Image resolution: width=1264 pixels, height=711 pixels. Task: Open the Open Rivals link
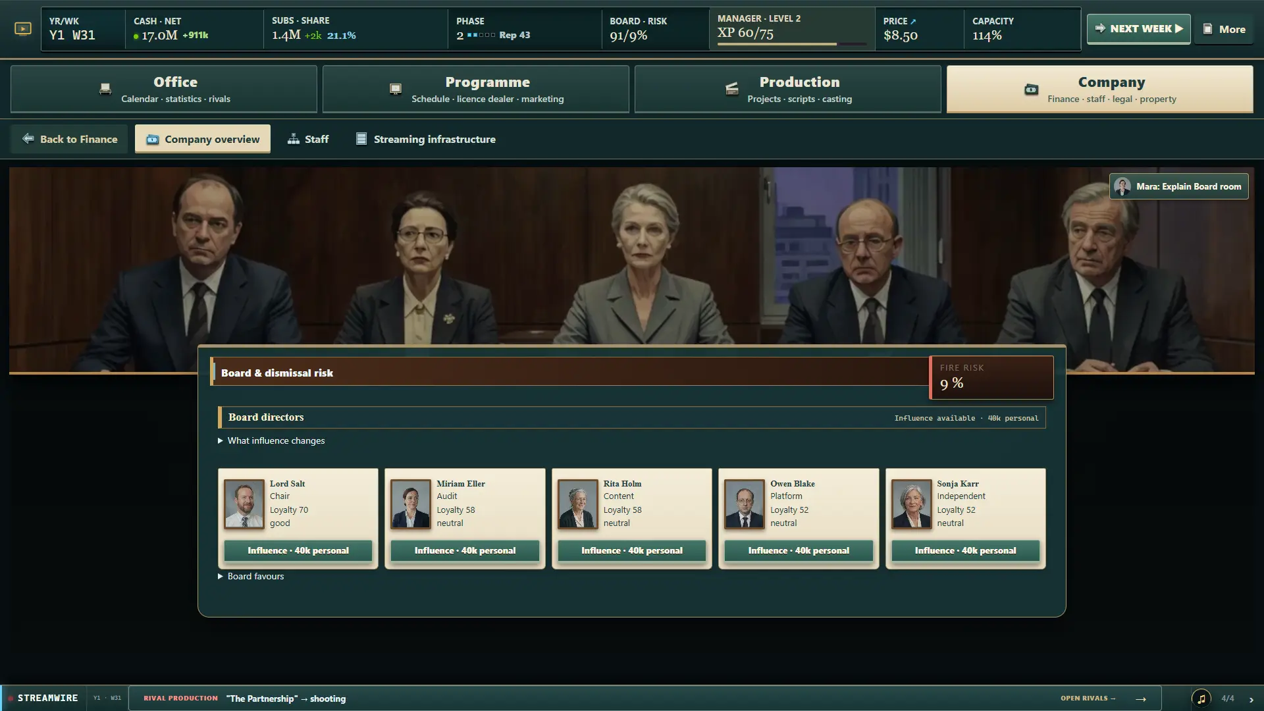(x=1088, y=698)
